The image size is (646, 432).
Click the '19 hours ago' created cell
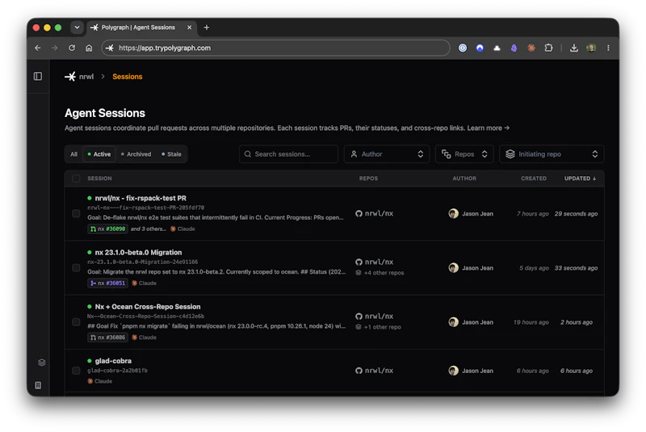[x=531, y=322]
